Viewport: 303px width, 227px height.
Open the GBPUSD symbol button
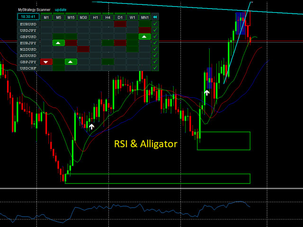point(28,37)
